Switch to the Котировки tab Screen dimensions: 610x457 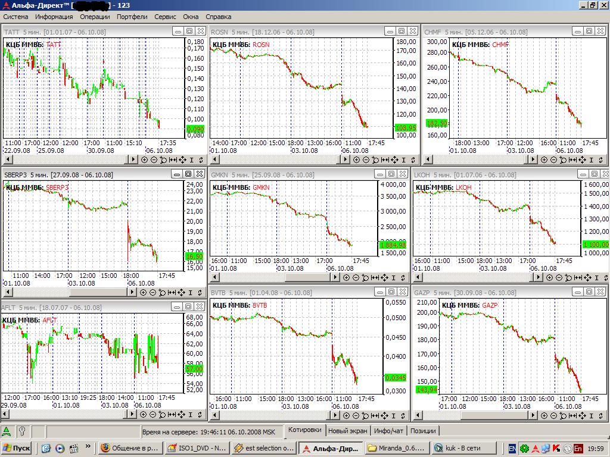[x=304, y=430]
